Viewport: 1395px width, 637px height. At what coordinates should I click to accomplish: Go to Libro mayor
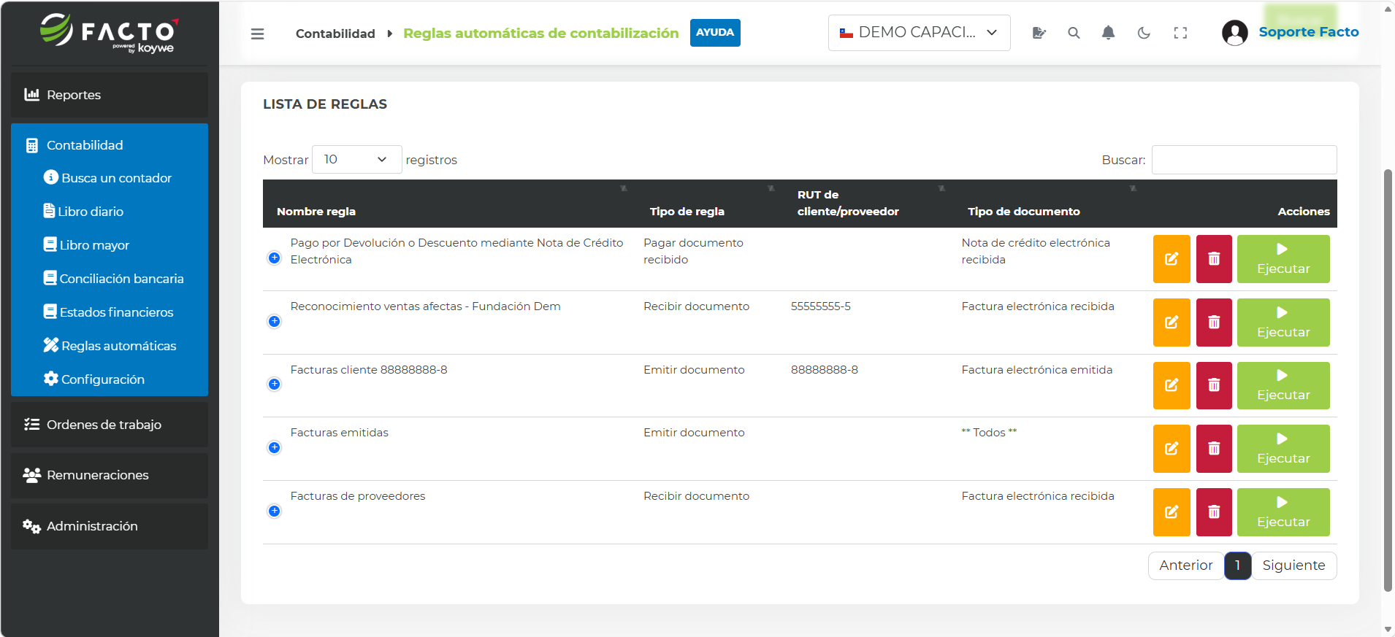coord(86,245)
